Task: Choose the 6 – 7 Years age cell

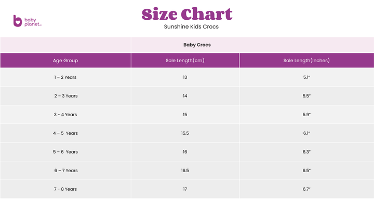Action: point(65,171)
